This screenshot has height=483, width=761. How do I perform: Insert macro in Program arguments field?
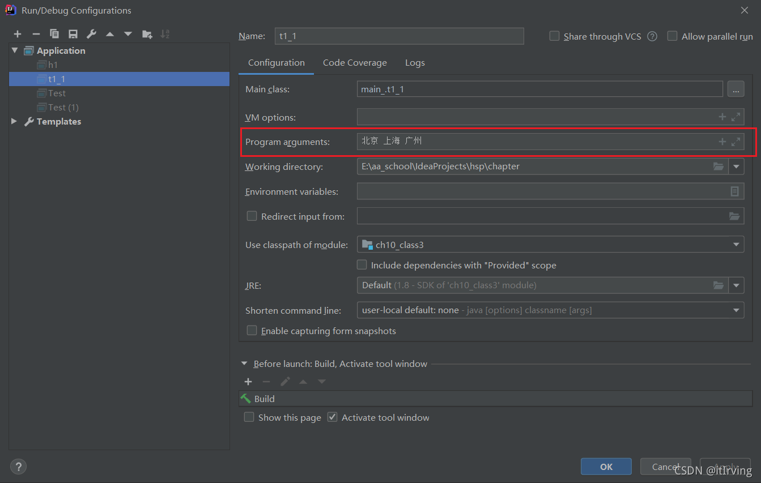tap(722, 142)
